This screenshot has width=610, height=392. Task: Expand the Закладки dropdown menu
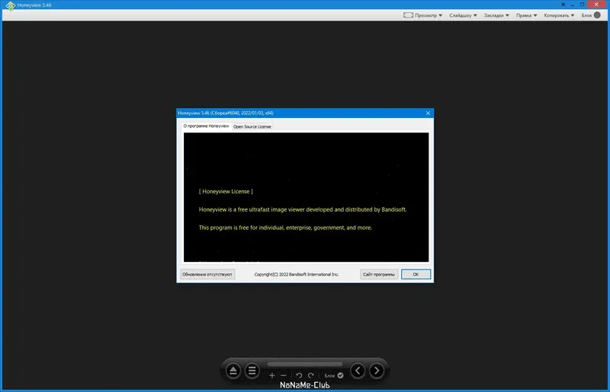[496, 15]
